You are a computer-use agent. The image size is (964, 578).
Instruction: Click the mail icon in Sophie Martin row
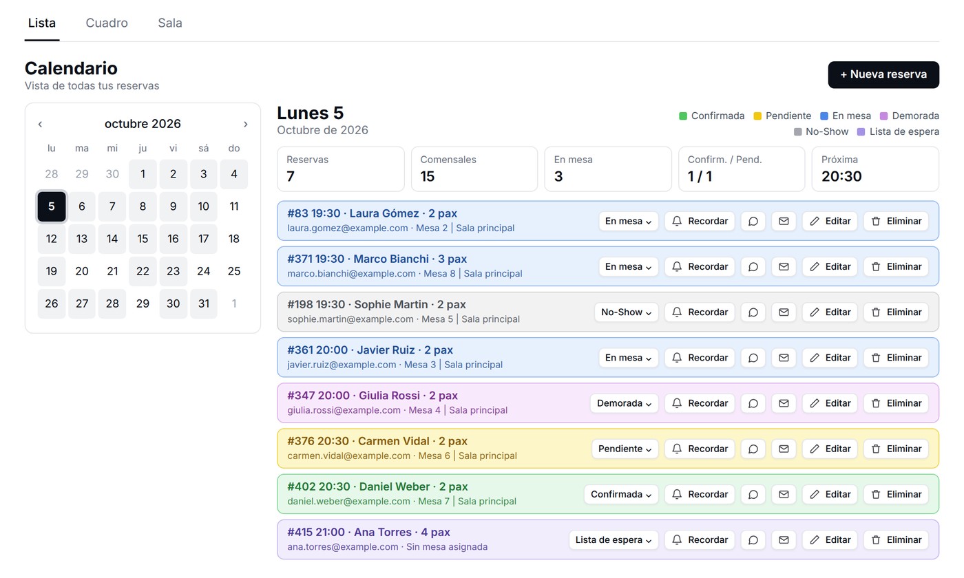coord(784,312)
